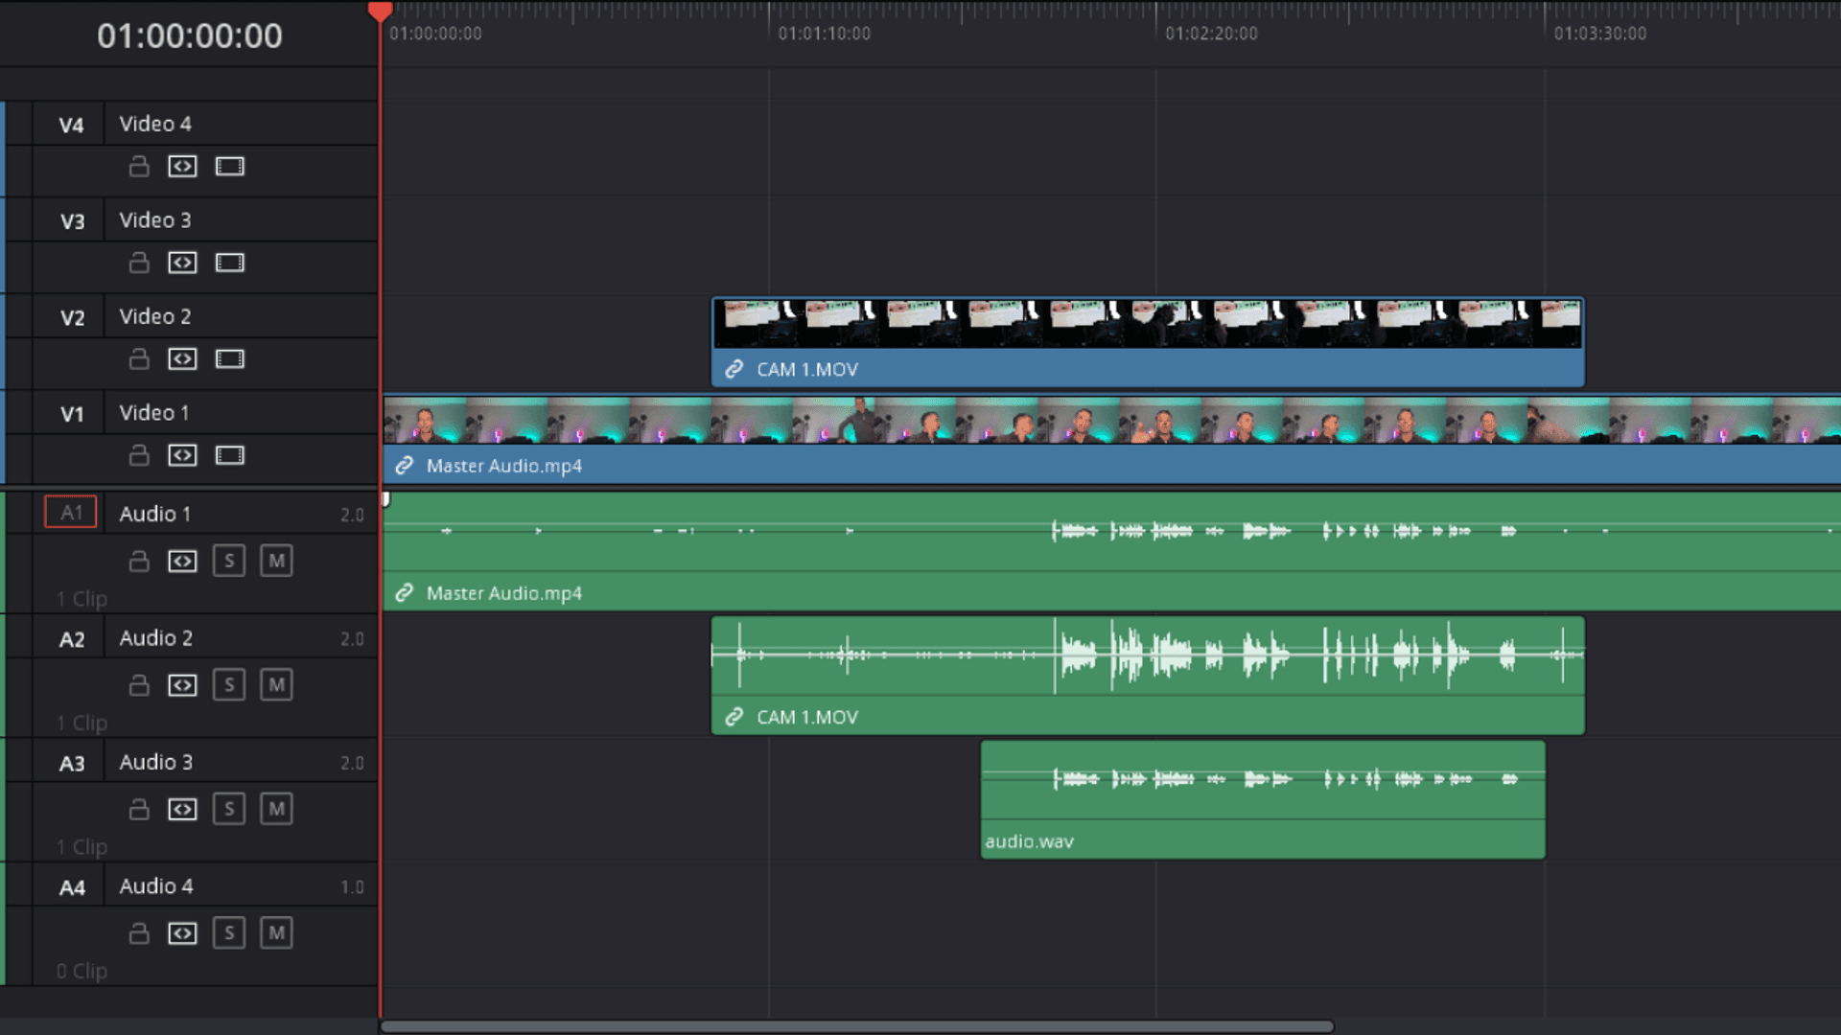Click the Audio 2 track name
This screenshot has height=1035, width=1841.
pyautogui.click(x=156, y=638)
